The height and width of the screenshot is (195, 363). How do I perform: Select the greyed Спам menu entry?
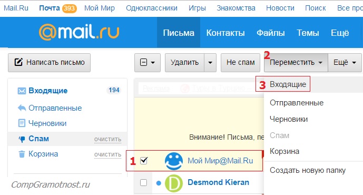click(279, 135)
